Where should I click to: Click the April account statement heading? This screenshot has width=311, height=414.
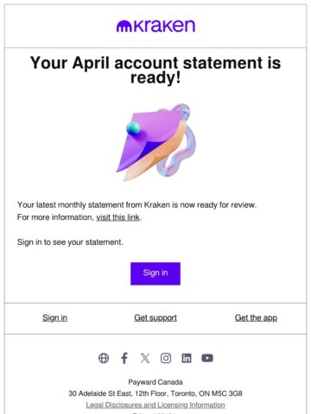(155, 71)
